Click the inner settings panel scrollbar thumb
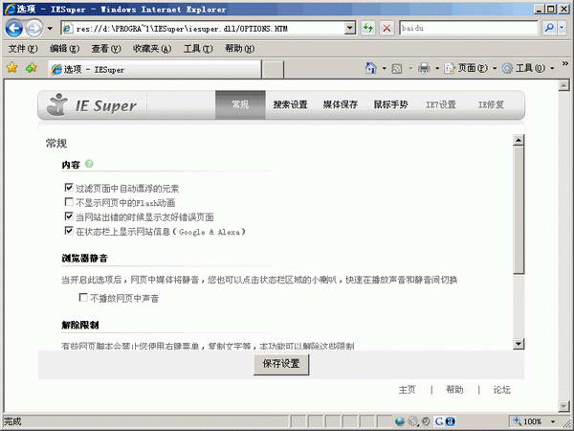 click(x=519, y=210)
